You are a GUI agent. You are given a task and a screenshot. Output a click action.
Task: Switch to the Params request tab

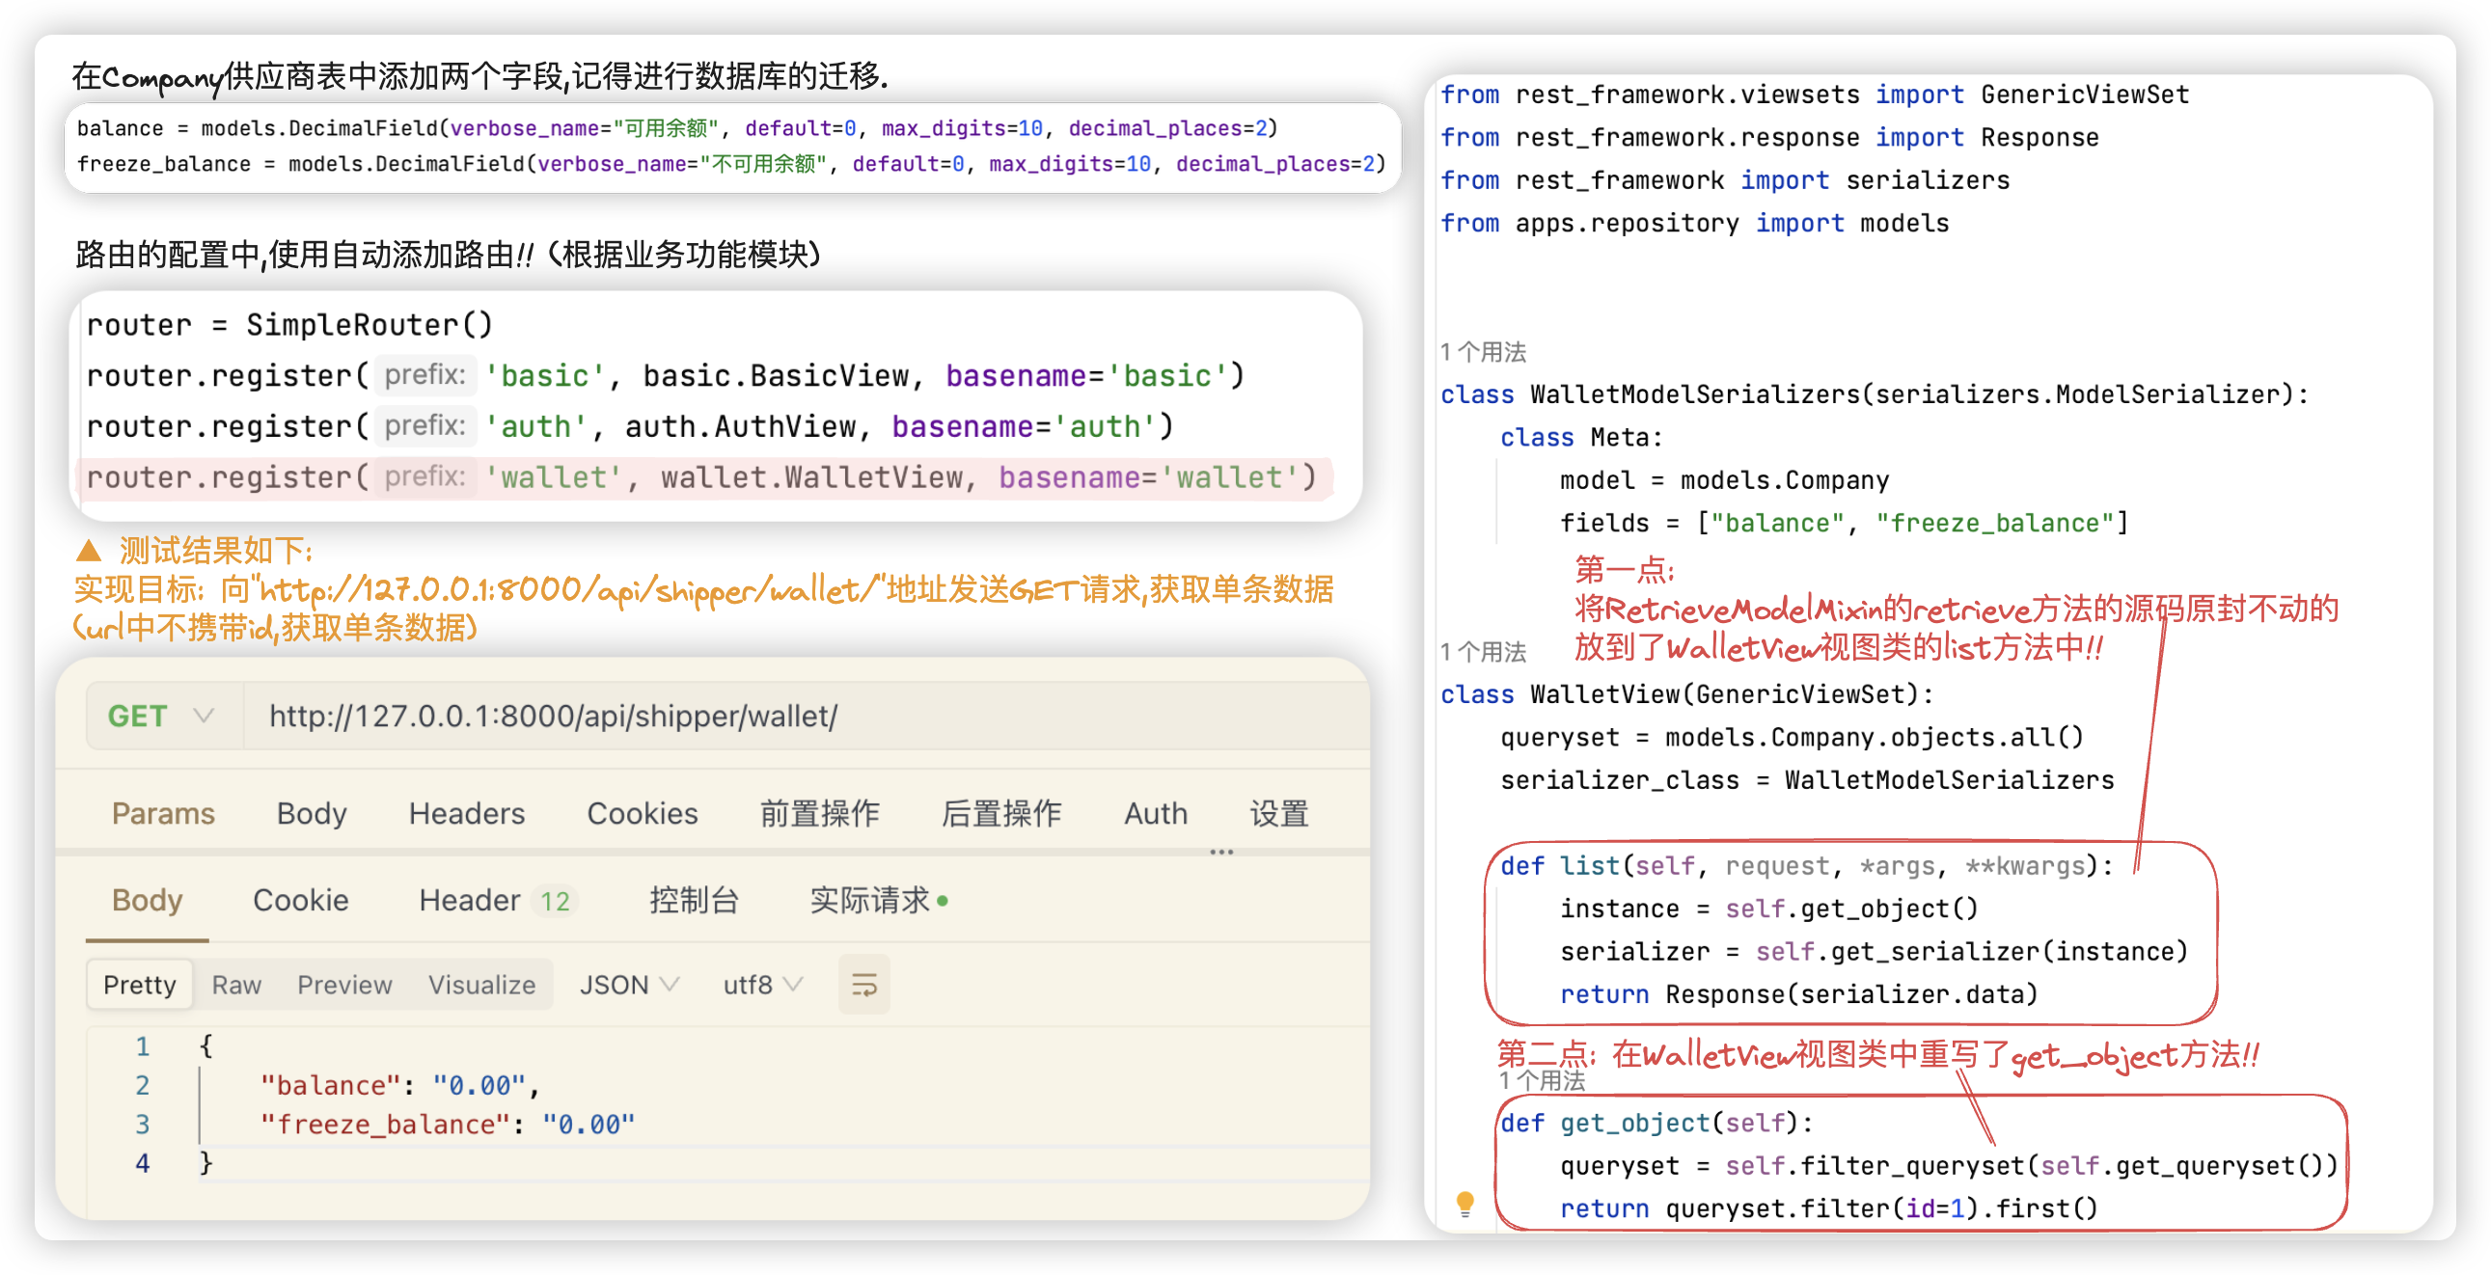[162, 813]
